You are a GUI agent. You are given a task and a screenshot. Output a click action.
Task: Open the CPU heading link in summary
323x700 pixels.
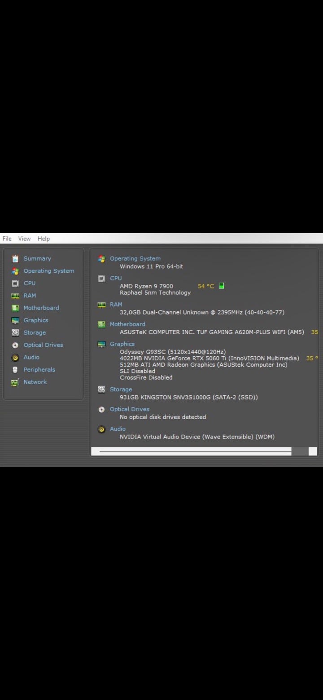(116, 279)
